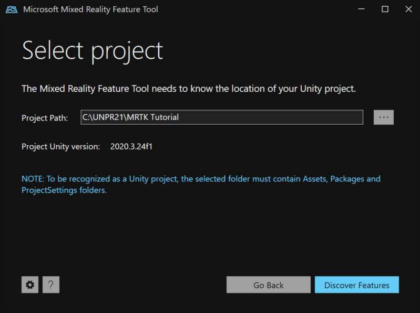Image resolution: width=420 pixels, height=313 pixels.
Task: Click the 'Project Unity version:' label
Action: coord(60,147)
